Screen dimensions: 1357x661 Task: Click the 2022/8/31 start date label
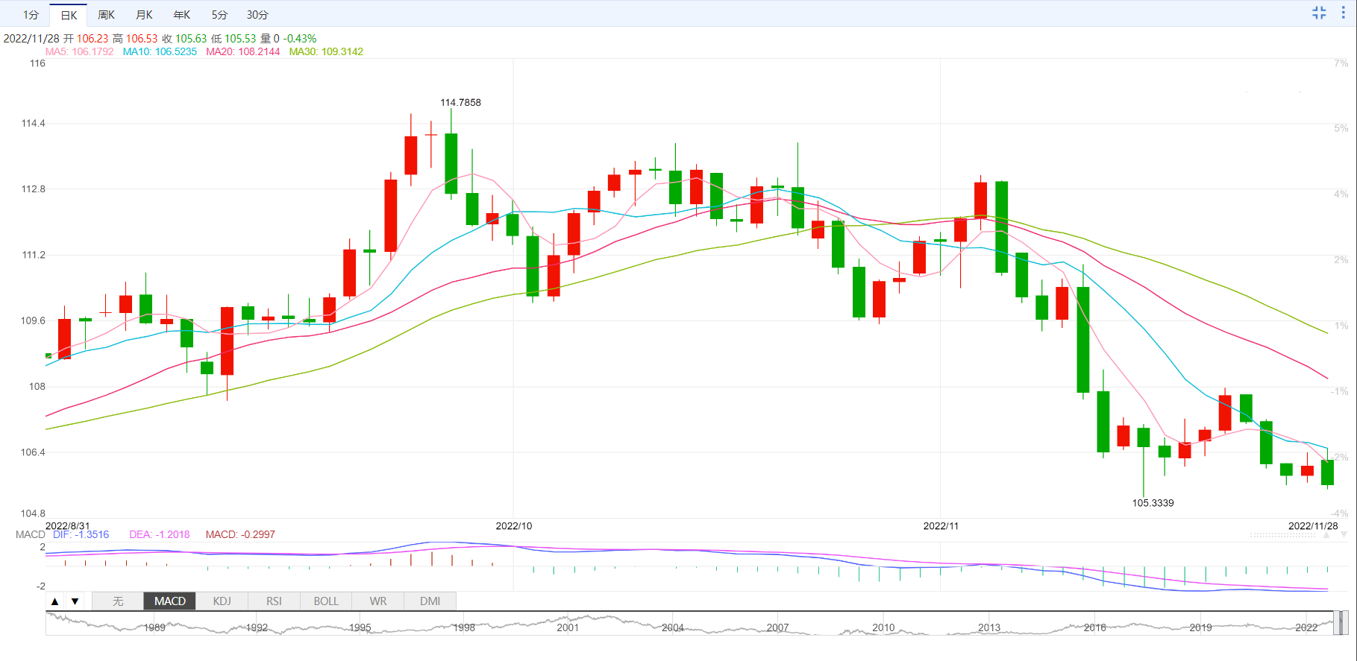pos(68,525)
